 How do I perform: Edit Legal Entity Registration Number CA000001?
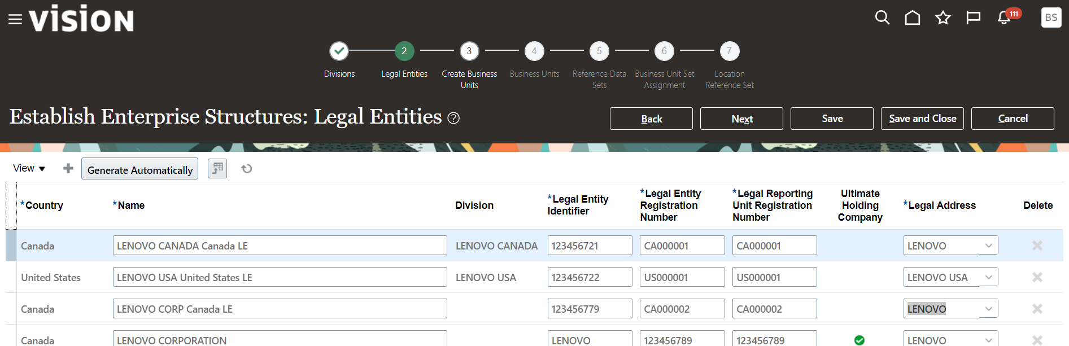(x=682, y=246)
